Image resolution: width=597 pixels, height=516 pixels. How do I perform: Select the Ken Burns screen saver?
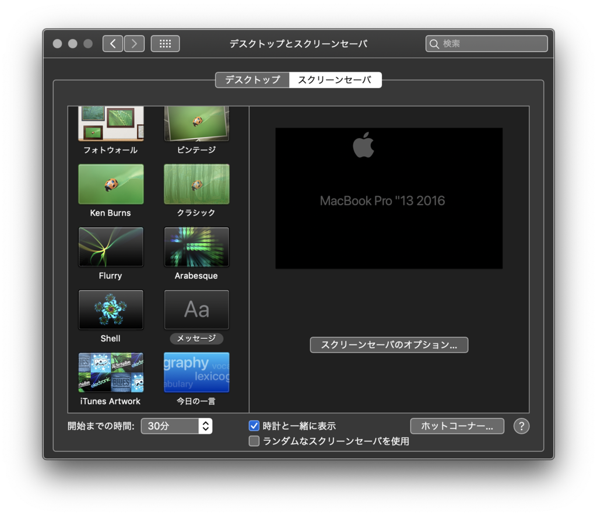110,184
